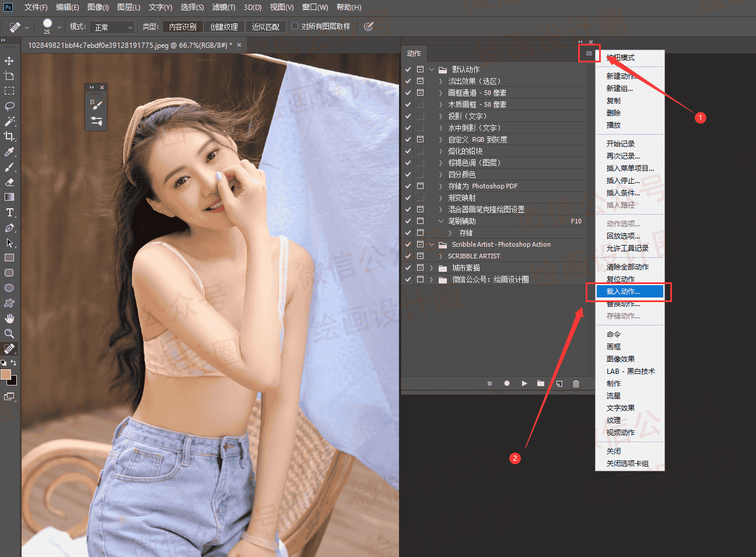Toggle the checkmark for 木质画框 - 50 像素
The image size is (756, 557).
[x=408, y=104]
